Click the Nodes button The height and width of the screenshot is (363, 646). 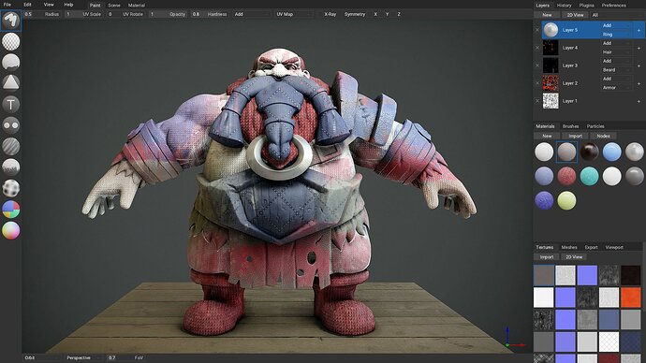tap(603, 136)
